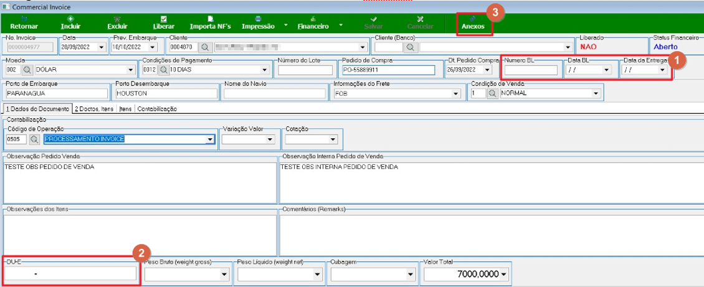Viewport: 704px width, 287px height.
Task: Click the Comentários (Remarks) text area
Action: pos(491,235)
